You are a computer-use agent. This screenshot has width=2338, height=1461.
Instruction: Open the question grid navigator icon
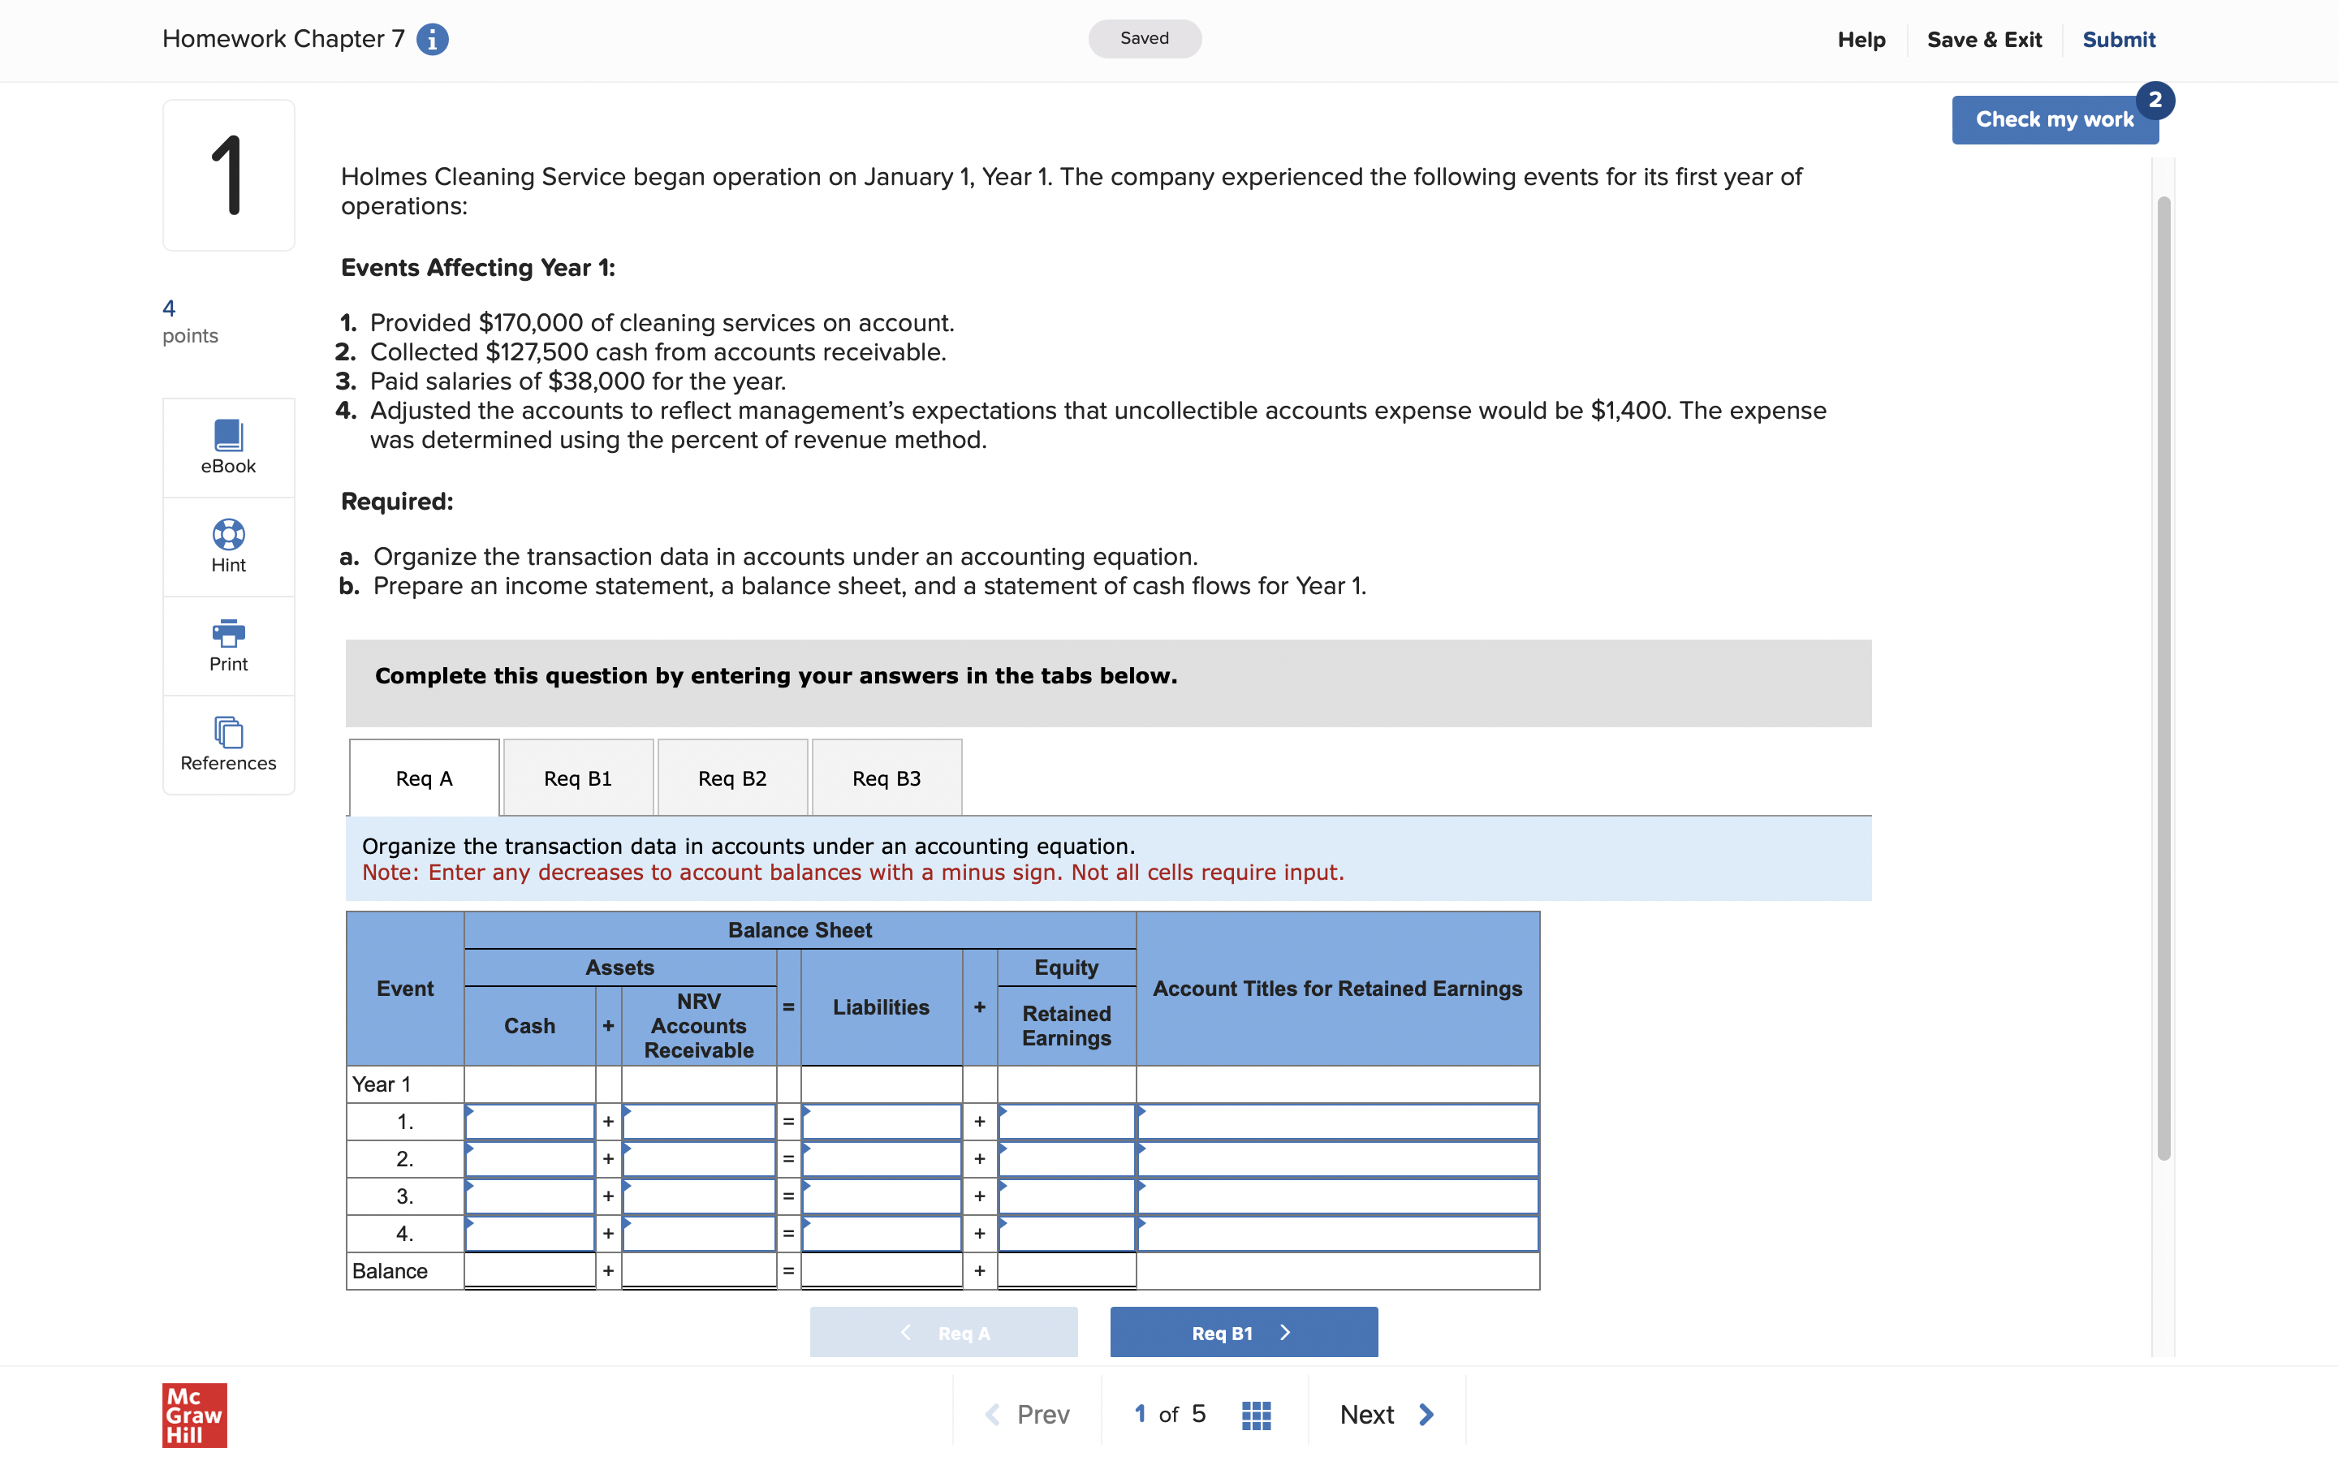point(1255,1415)
